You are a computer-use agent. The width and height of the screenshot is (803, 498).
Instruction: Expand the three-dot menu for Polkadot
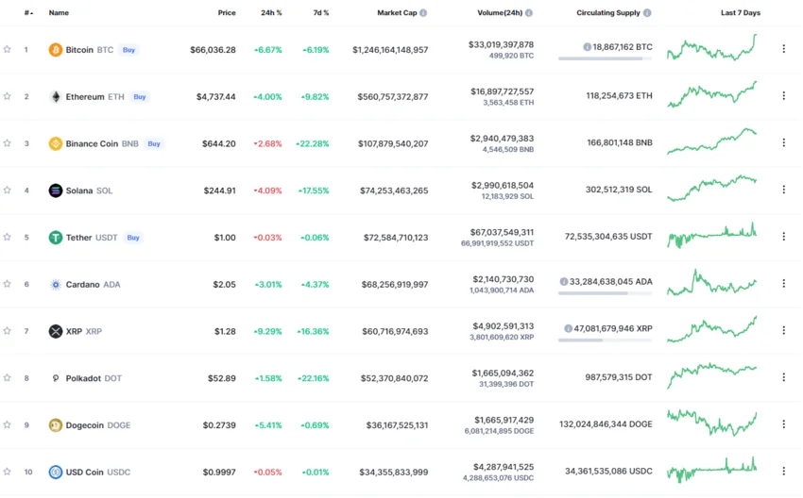(x=783, y=378)
